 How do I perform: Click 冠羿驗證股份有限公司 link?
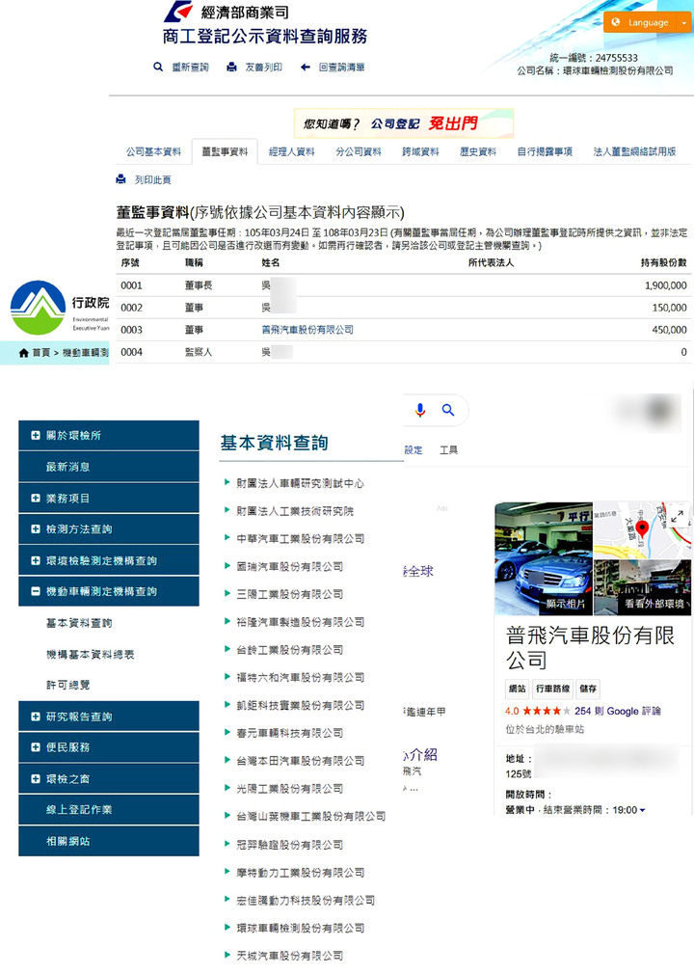coord(290,845)
